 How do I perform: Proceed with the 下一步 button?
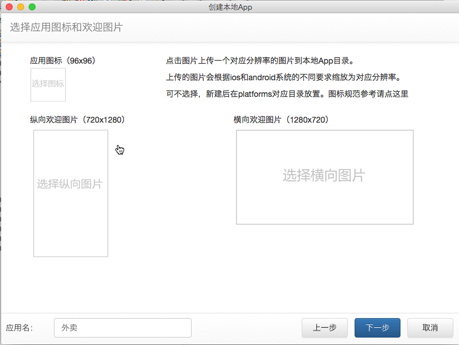(x=378, y=327)
